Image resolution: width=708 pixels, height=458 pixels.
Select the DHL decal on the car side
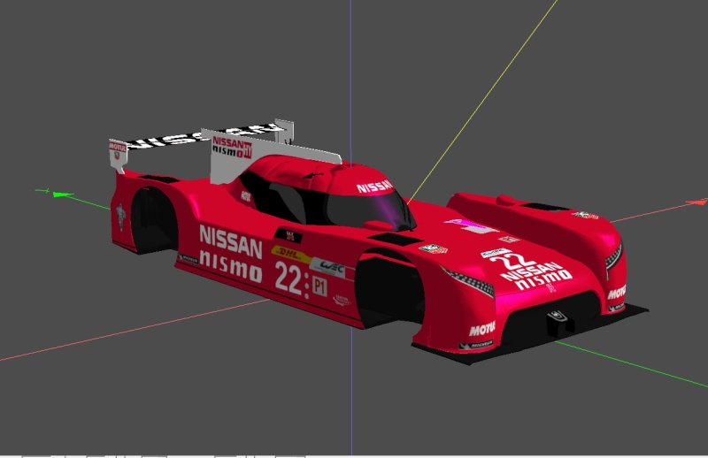click(x=290, y=255)
